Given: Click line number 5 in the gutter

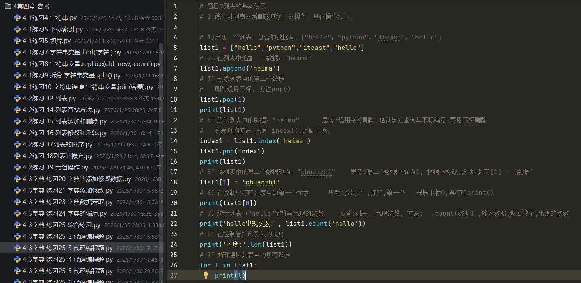Looking at the screenshot, I should click(x=175, y=48).
